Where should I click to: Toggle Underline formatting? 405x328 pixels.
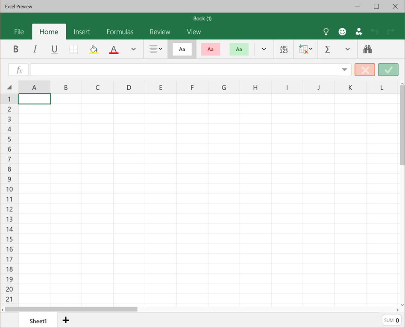[54, 49]
